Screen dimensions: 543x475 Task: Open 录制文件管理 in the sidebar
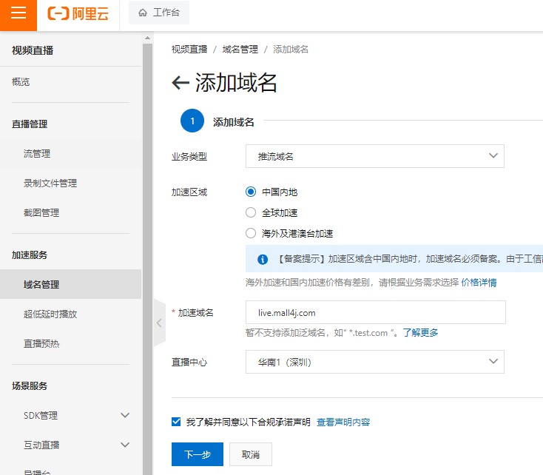point(50,183)
